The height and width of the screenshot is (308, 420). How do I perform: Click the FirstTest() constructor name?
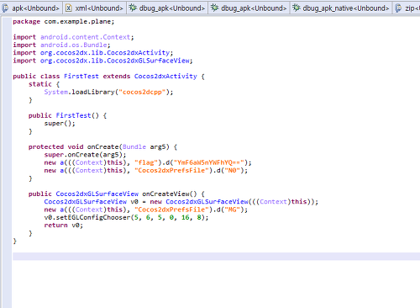(x=73, y=115)
